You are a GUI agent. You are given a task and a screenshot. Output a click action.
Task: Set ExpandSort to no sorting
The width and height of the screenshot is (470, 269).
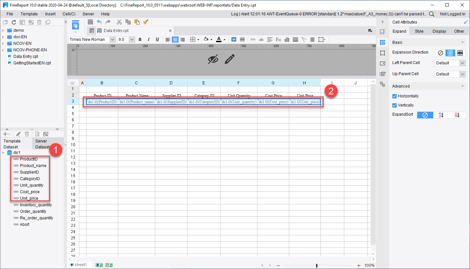click(x=425, y=115)
